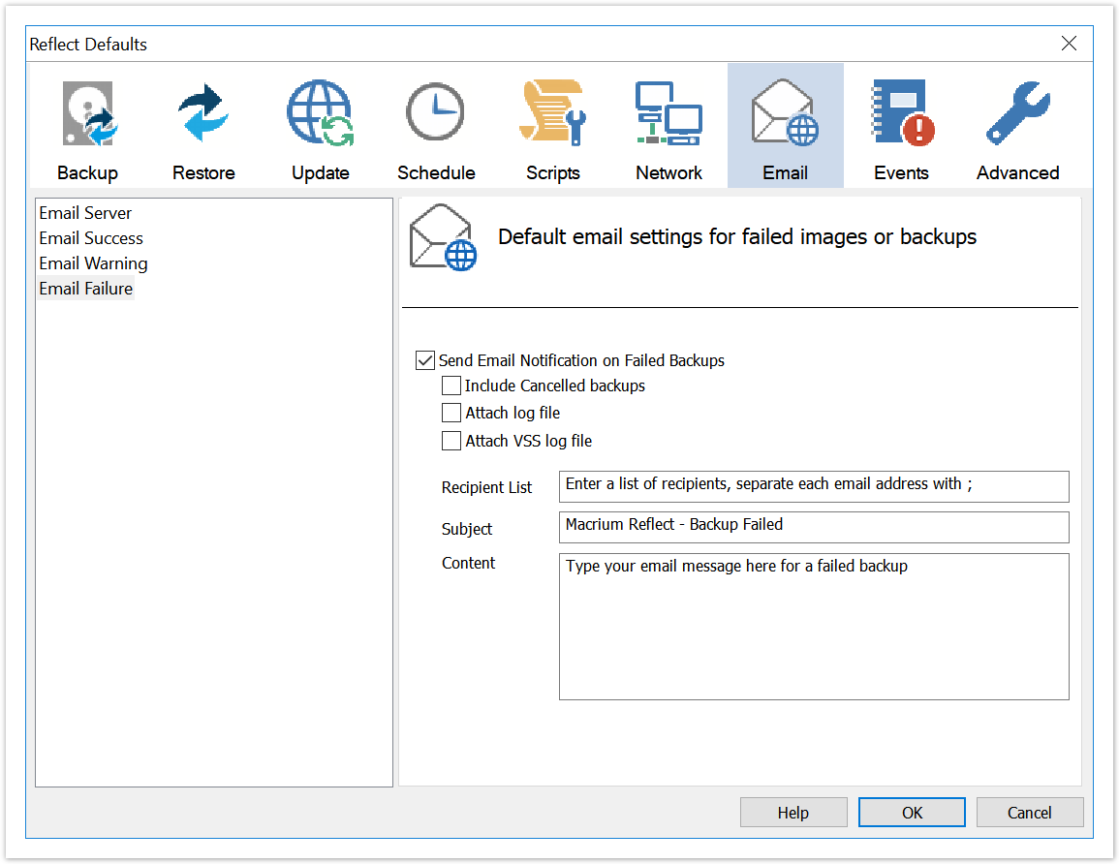Click the Help button

(x=793, y=813)
